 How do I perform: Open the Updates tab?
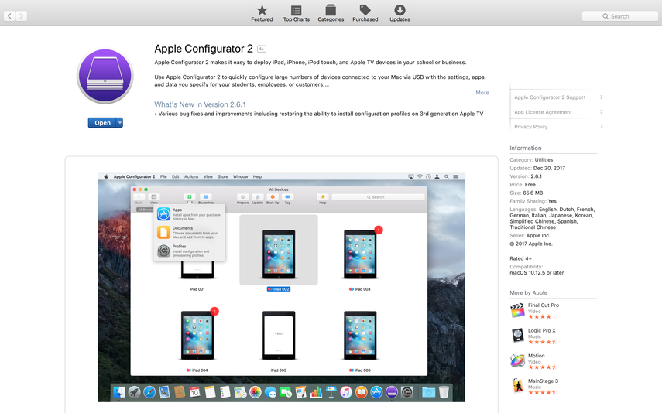click(x=400, y=12)
